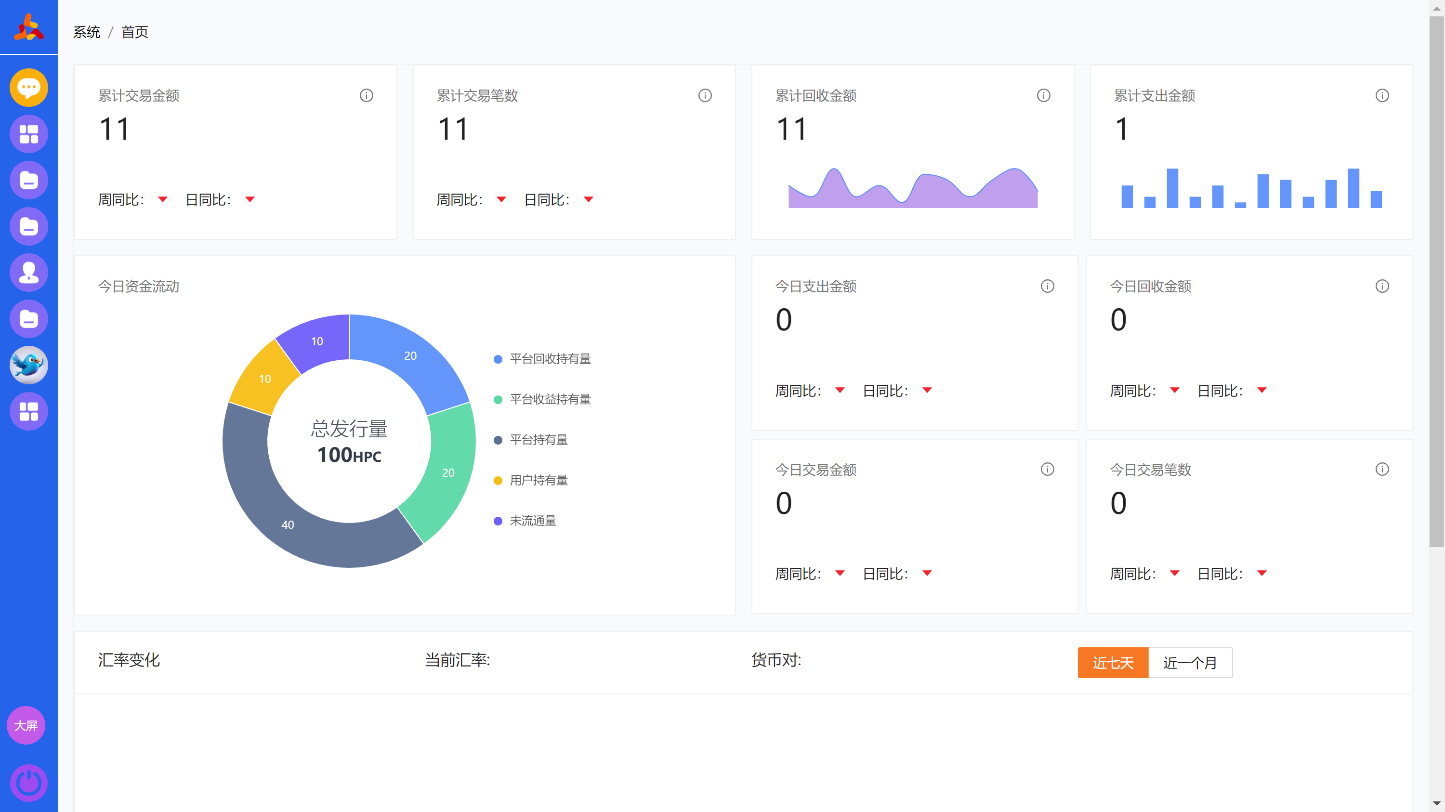Show info for 今日交易金额 card
Screen dimensions: 1445x812
(1047, 469)
